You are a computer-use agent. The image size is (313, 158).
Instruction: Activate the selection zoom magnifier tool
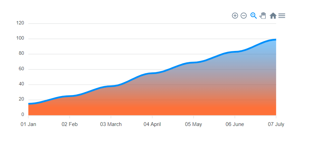[254, 15]
